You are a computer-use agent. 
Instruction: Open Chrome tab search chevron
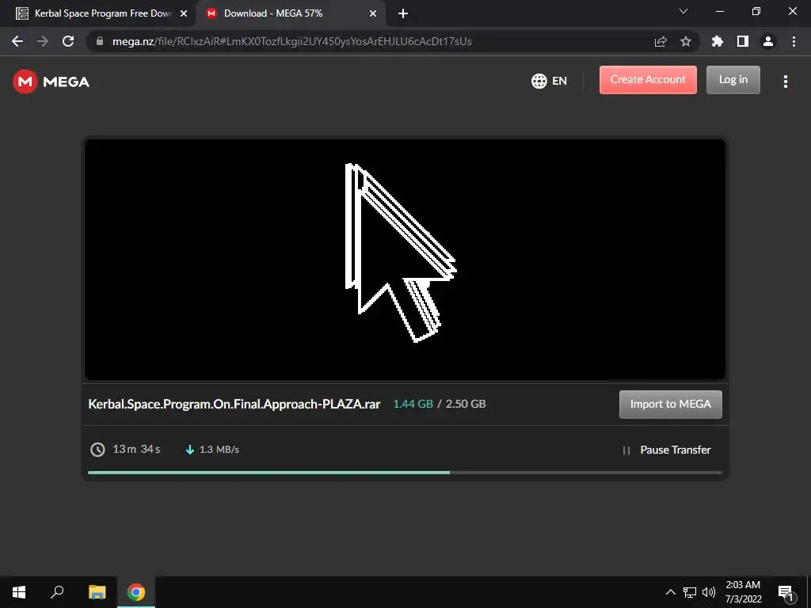pyautogui.click(x=683, y=11)
